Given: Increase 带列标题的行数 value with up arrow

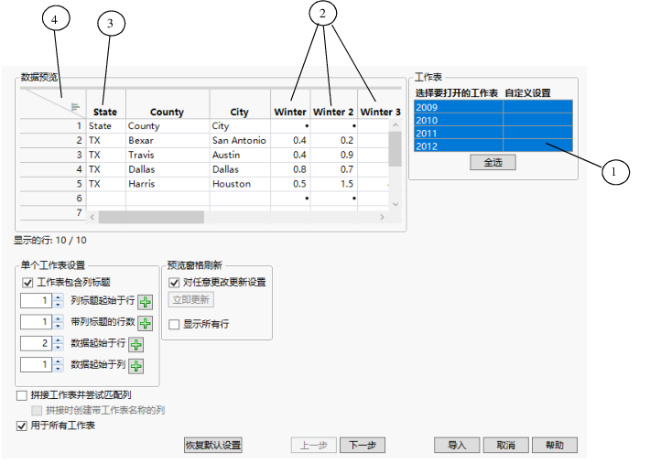Looking at the screenshot, I should coord(58,318).
